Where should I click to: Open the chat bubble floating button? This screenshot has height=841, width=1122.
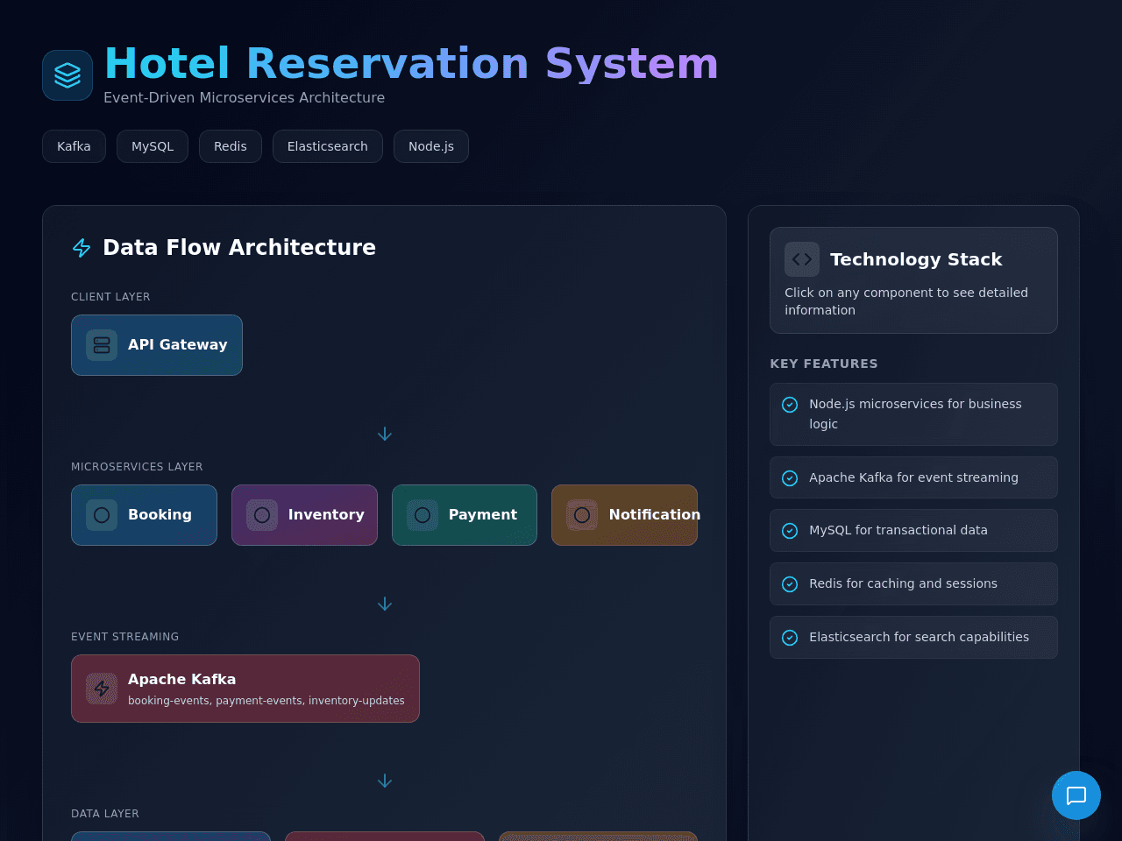click(x=1076, y=795)
